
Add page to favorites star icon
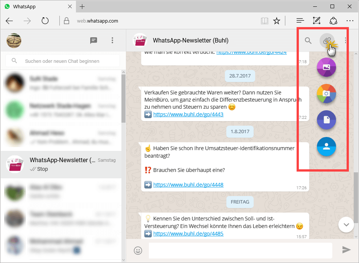[277, 21]
